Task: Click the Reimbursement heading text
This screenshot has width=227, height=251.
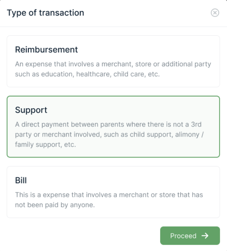Action: [x=46, y=50]
